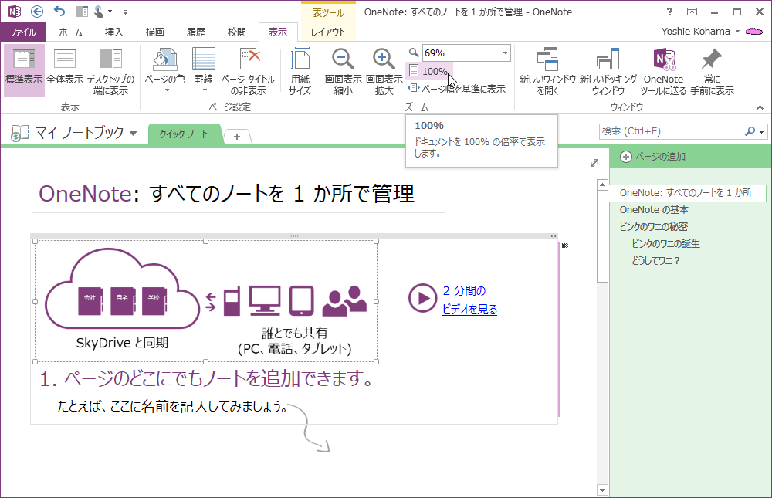Click the OneNote app icon in title bar

pyautogui.click(x=14, y=12)
